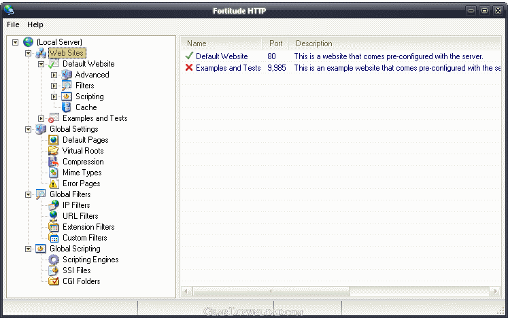Click the Scripting node icon under Default Website
Image resolution: width=508 pixels, height=318 pixels.
(x=67, y=96)
